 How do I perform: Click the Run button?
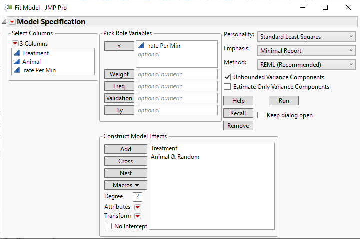pos(284,101)
